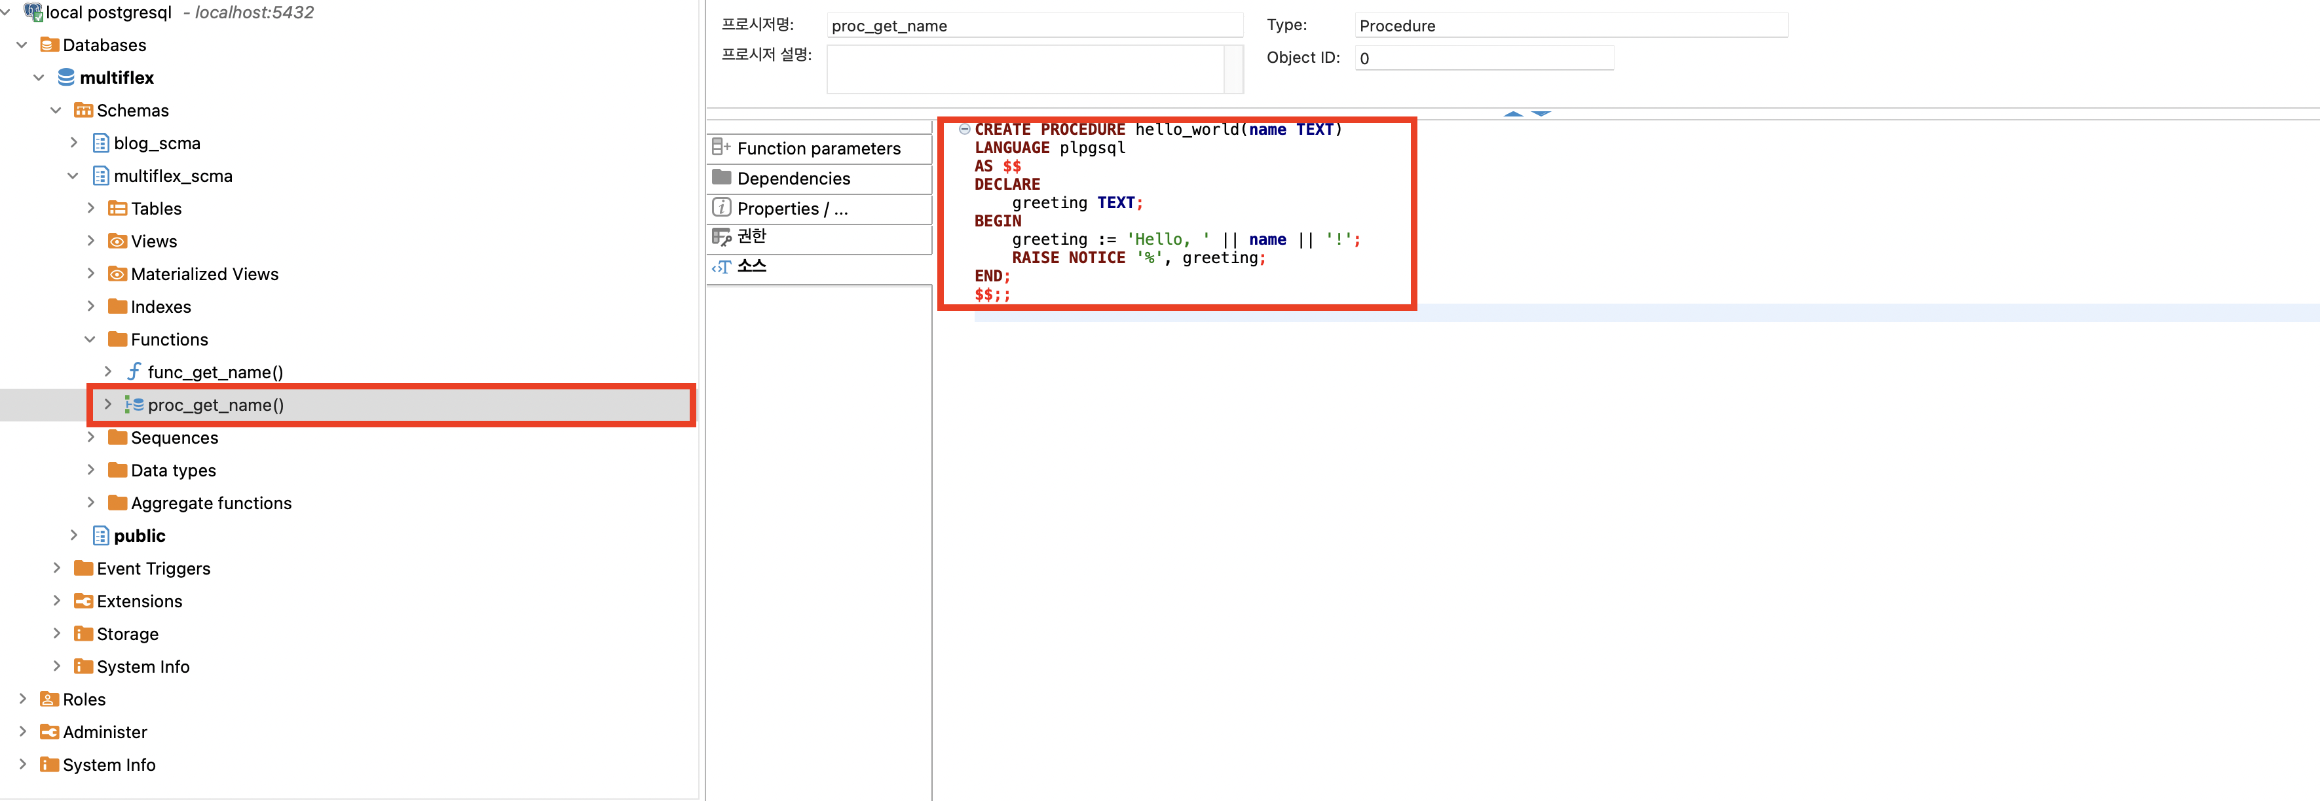This screenshot has width=2320, height=801.
Task: Open the Function parameters tab
Action: pyautogui.click(x=817, y=149)
